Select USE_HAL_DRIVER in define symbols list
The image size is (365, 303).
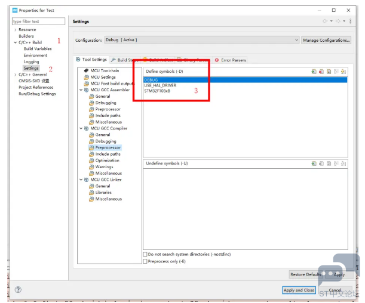[x=161, y=85]
